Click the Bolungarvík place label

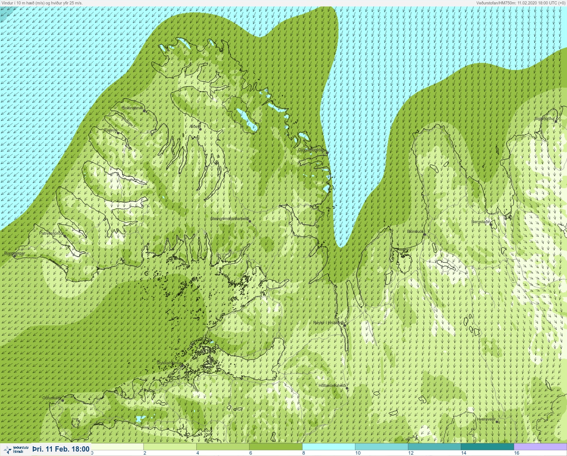(133, 108)
